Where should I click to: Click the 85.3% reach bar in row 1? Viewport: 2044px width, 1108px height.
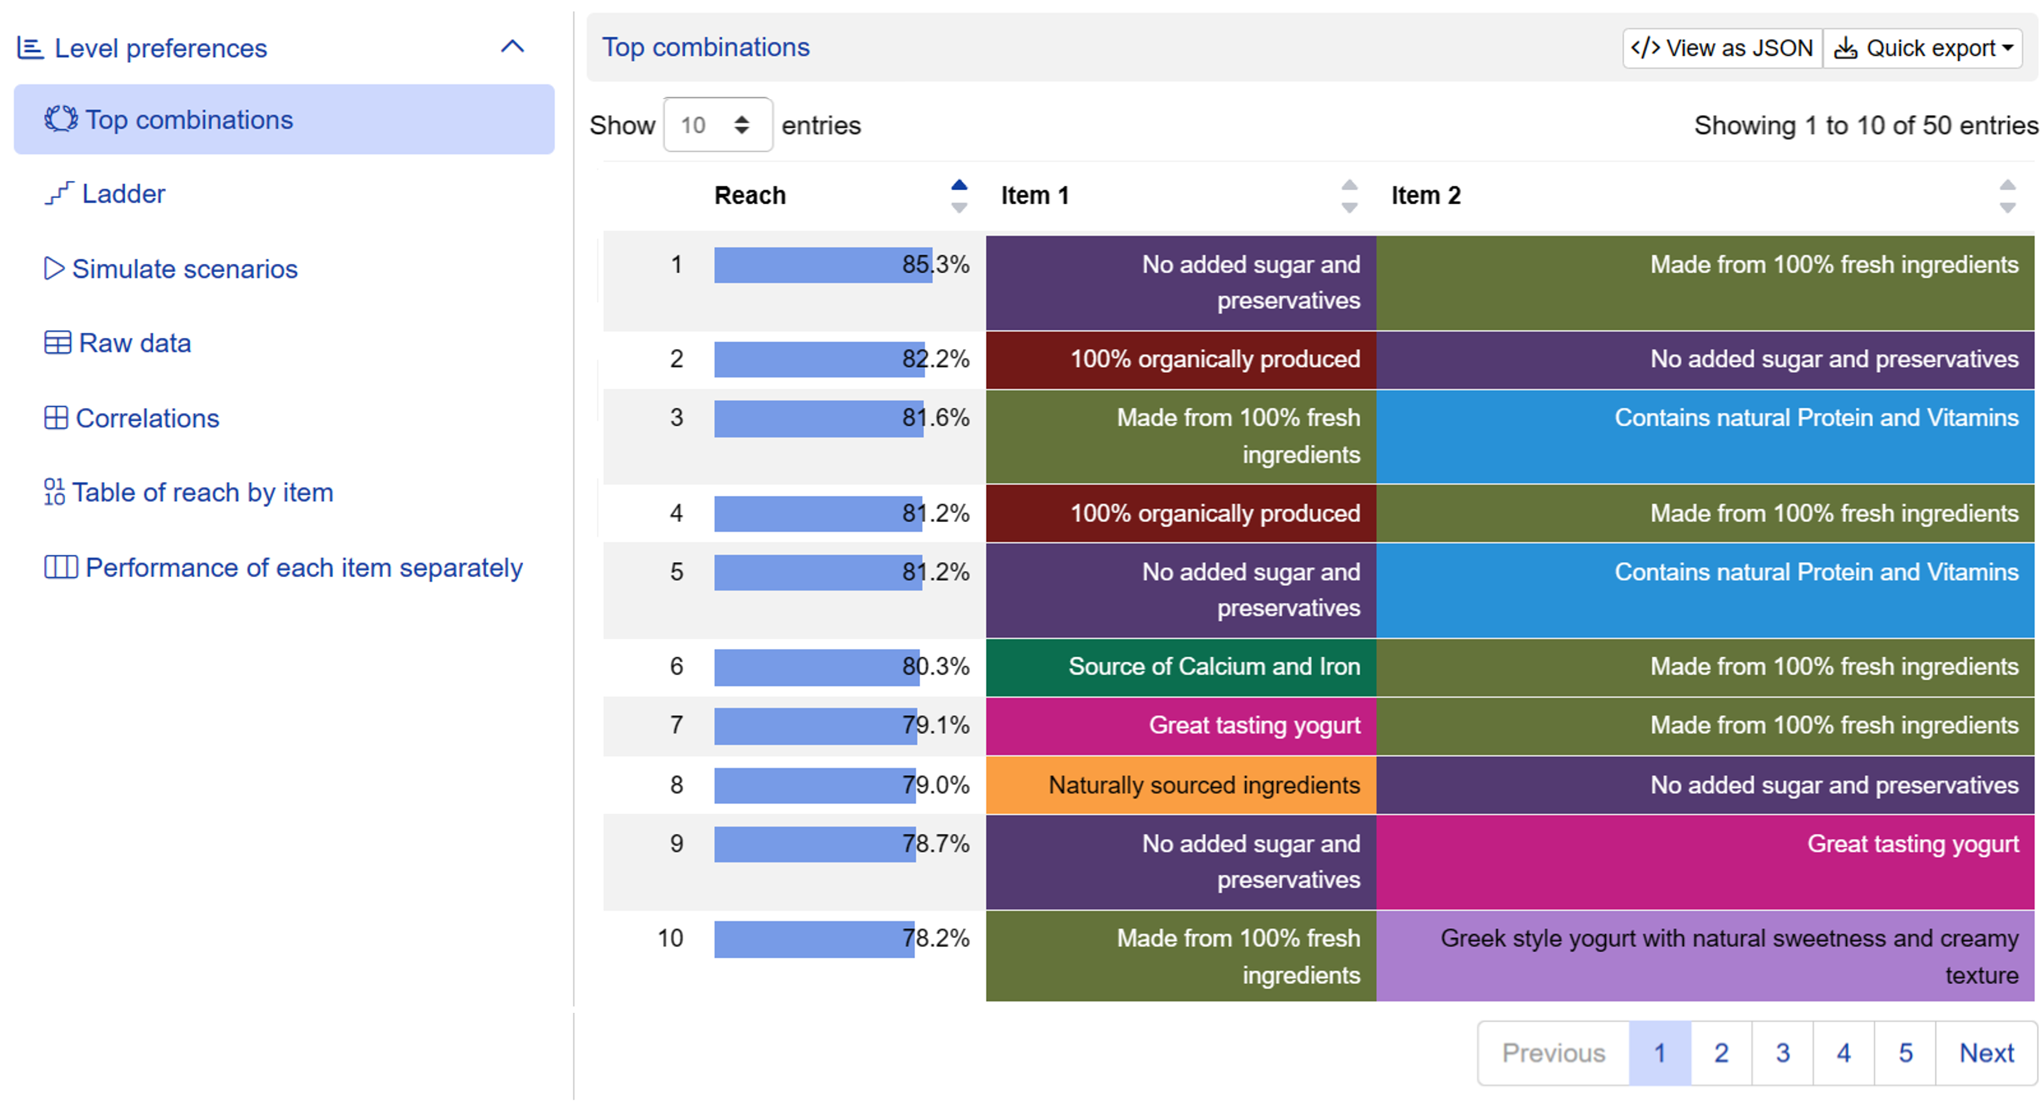(824, 265)
